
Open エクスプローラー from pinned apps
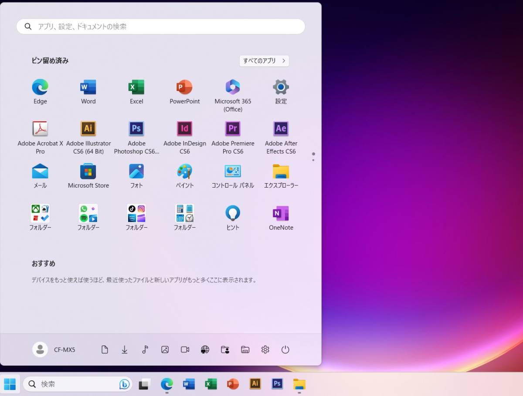[x=281, y=171]
